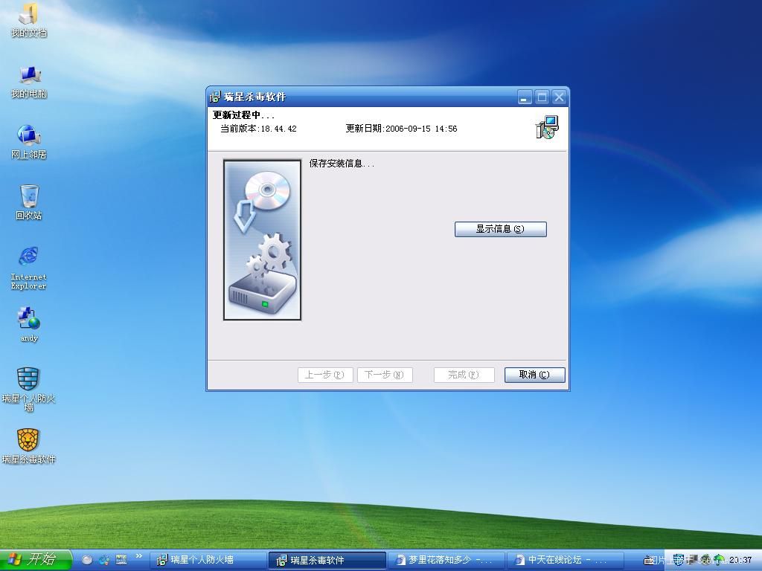
Task: Select the 瑞星杀毒软件 lion shield desktop icon
Action: click(x=29, y=446)
